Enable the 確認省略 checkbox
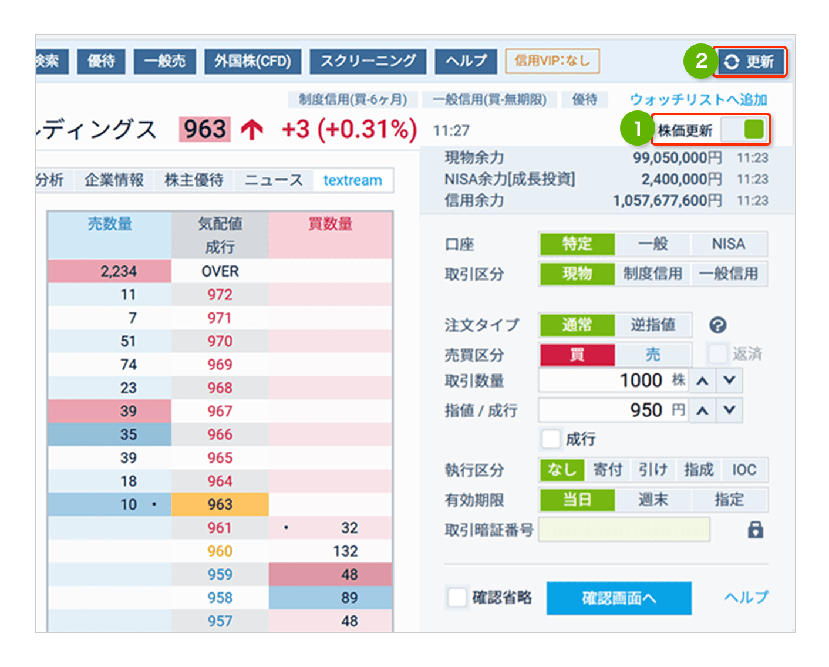 (x=457, y=598)
